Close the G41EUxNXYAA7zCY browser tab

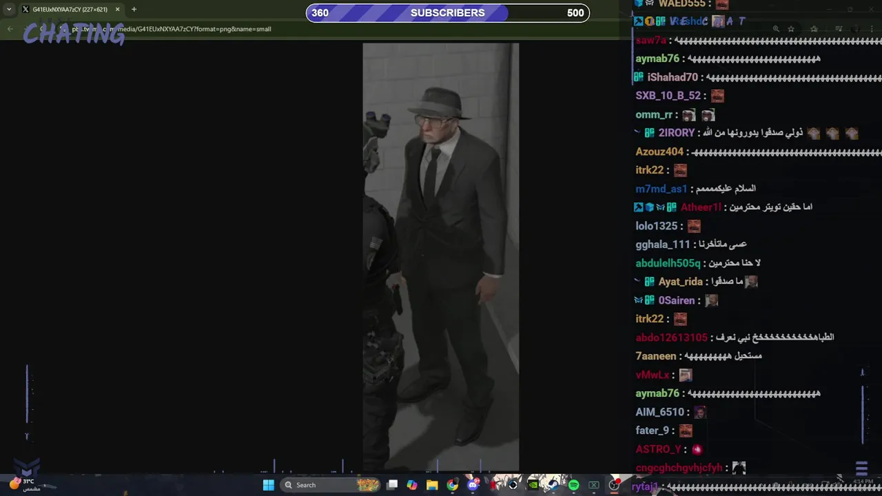117,10
